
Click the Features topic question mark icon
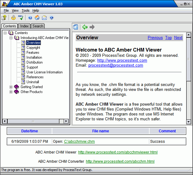click(23, 52)
